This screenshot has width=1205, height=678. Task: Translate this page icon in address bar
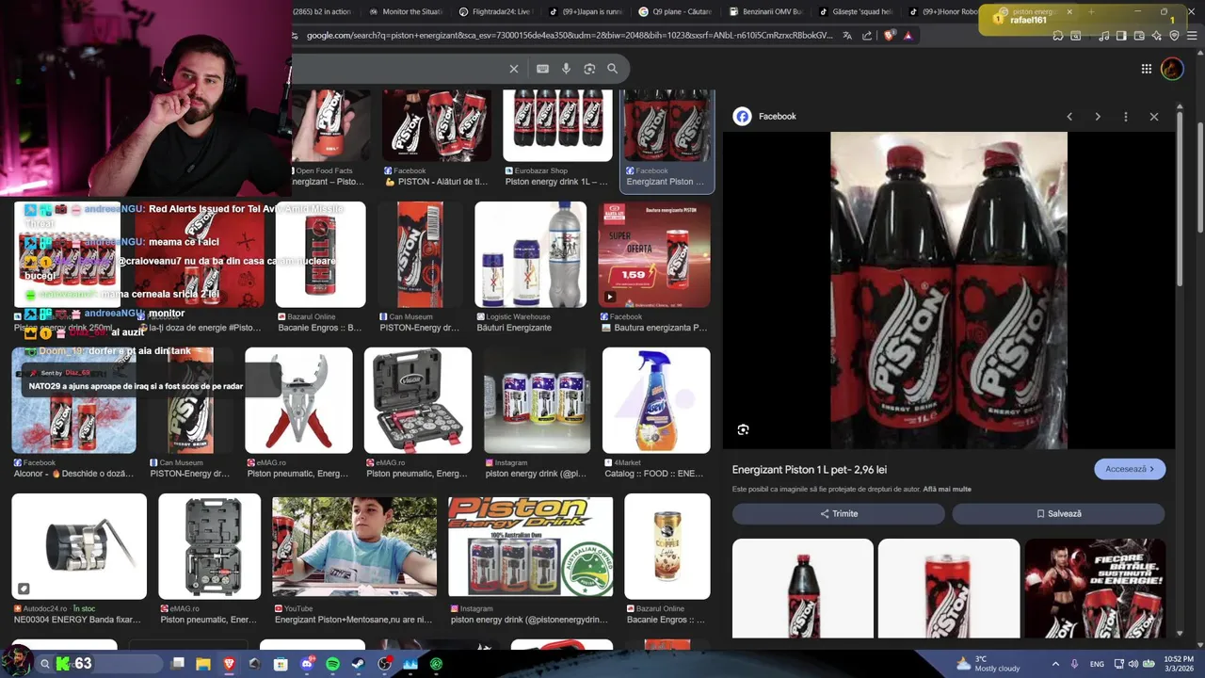click(x=847, y=36)
